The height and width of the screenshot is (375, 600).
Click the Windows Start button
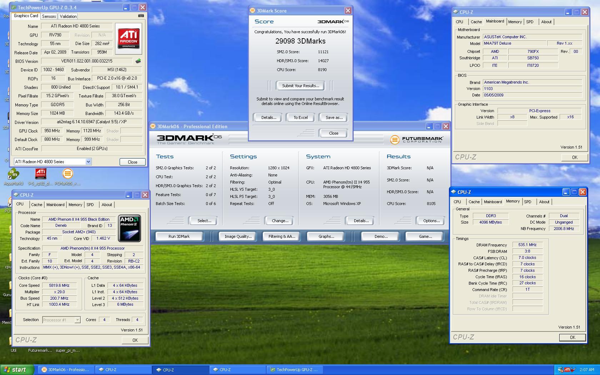[x=17, y=370]
